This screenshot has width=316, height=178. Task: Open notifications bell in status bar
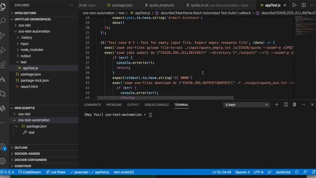pyautogui.click(x=314, y=172)
